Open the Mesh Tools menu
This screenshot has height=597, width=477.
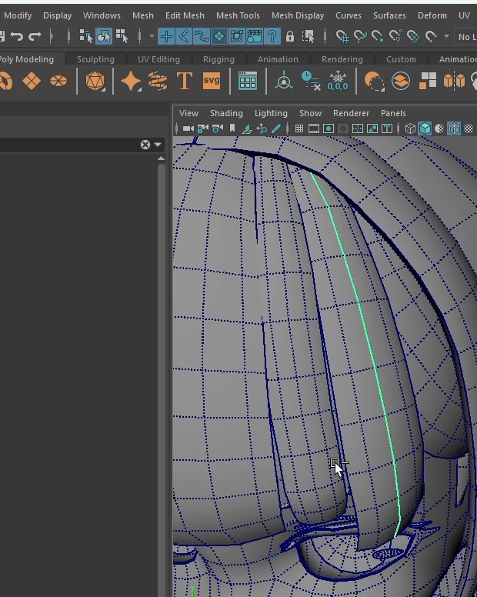238,15
